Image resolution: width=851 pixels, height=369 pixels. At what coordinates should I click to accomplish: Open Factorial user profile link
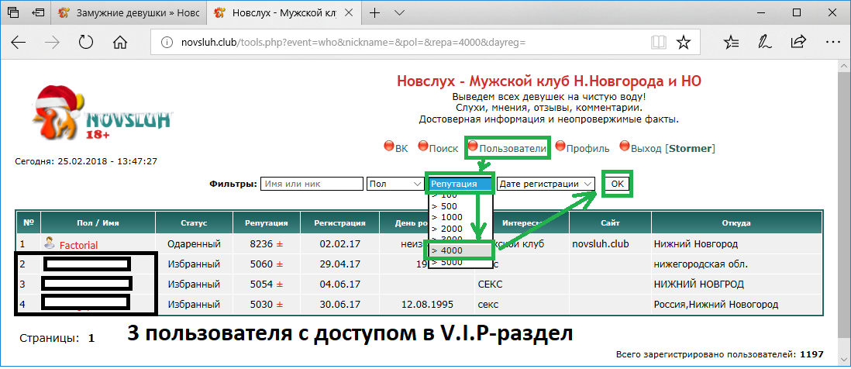point(78,245)
